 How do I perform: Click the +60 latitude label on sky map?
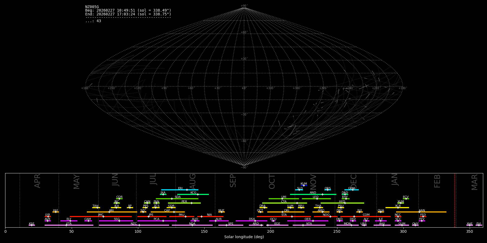click(244, 32)
